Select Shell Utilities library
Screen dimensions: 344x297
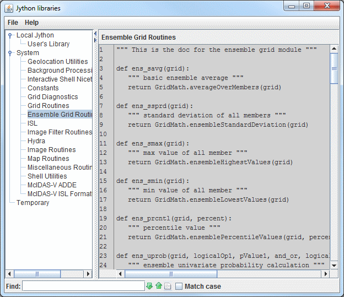(47, 176)
